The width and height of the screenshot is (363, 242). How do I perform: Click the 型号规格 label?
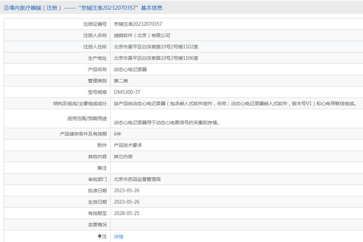click(x=97, y=92)
